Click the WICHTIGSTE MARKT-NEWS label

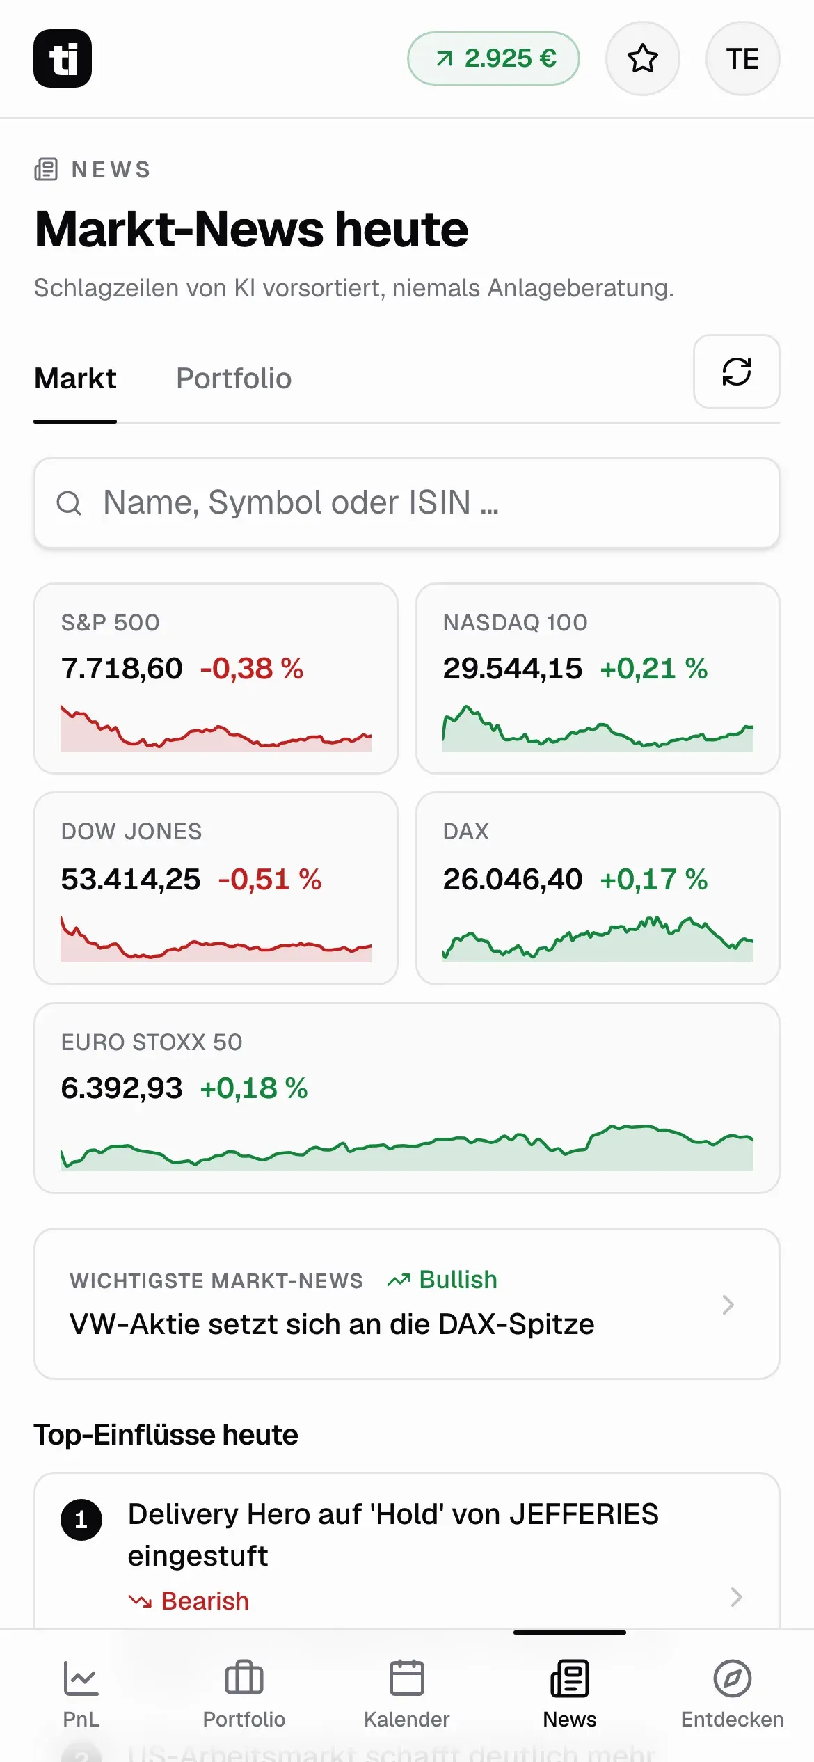[x=216, y=1280]
